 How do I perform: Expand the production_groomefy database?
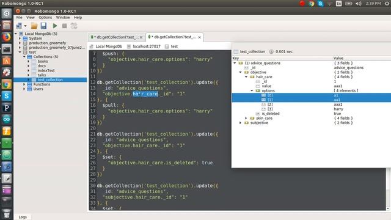20,43
